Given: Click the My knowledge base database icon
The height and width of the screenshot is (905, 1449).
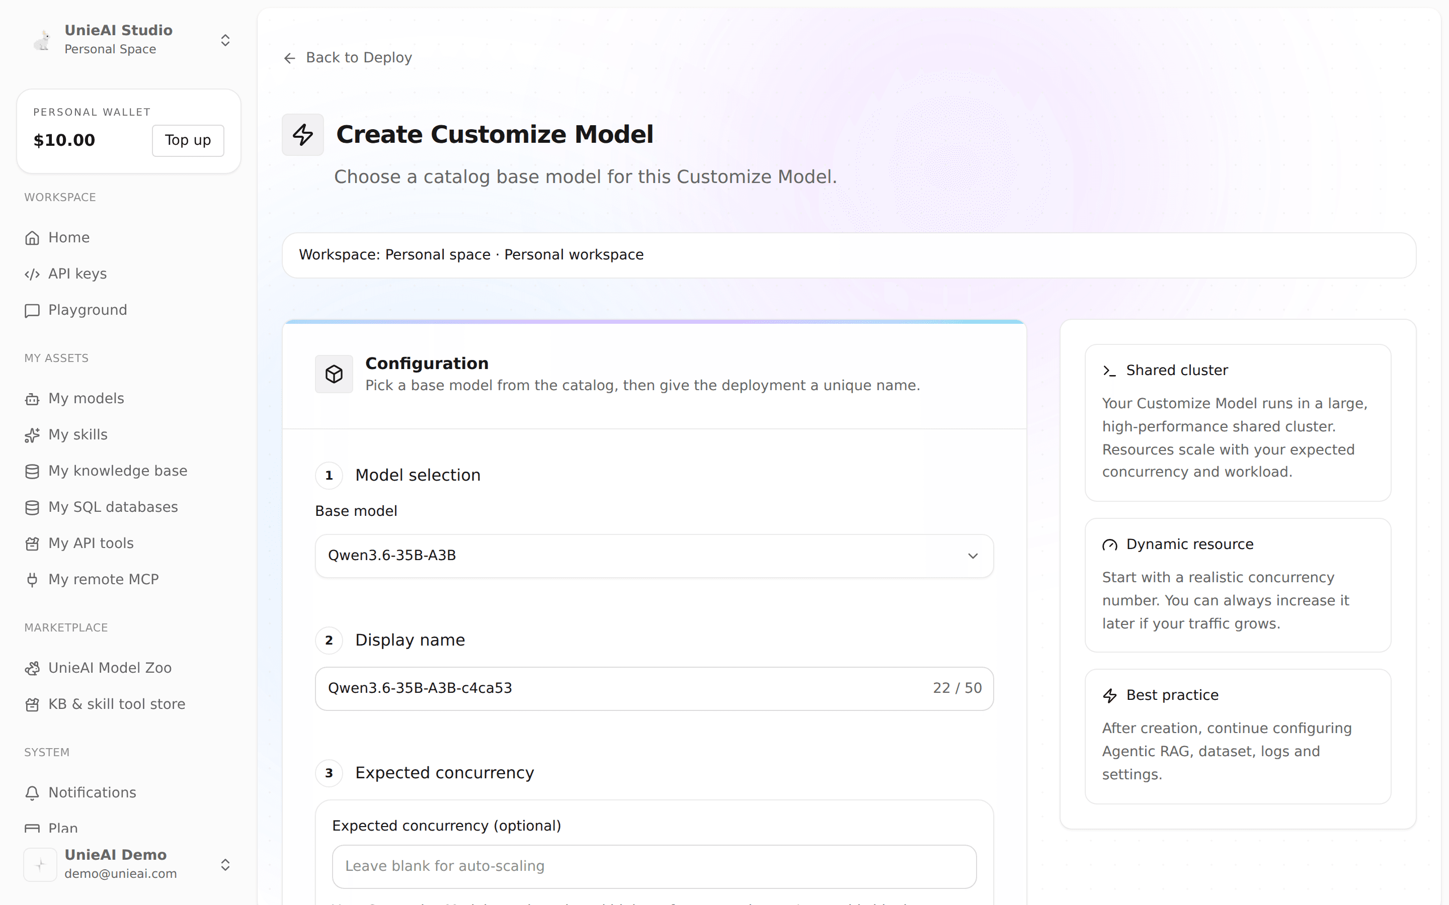Looking at the screenshot, I should pyautogui.click(x=32, y=471).
